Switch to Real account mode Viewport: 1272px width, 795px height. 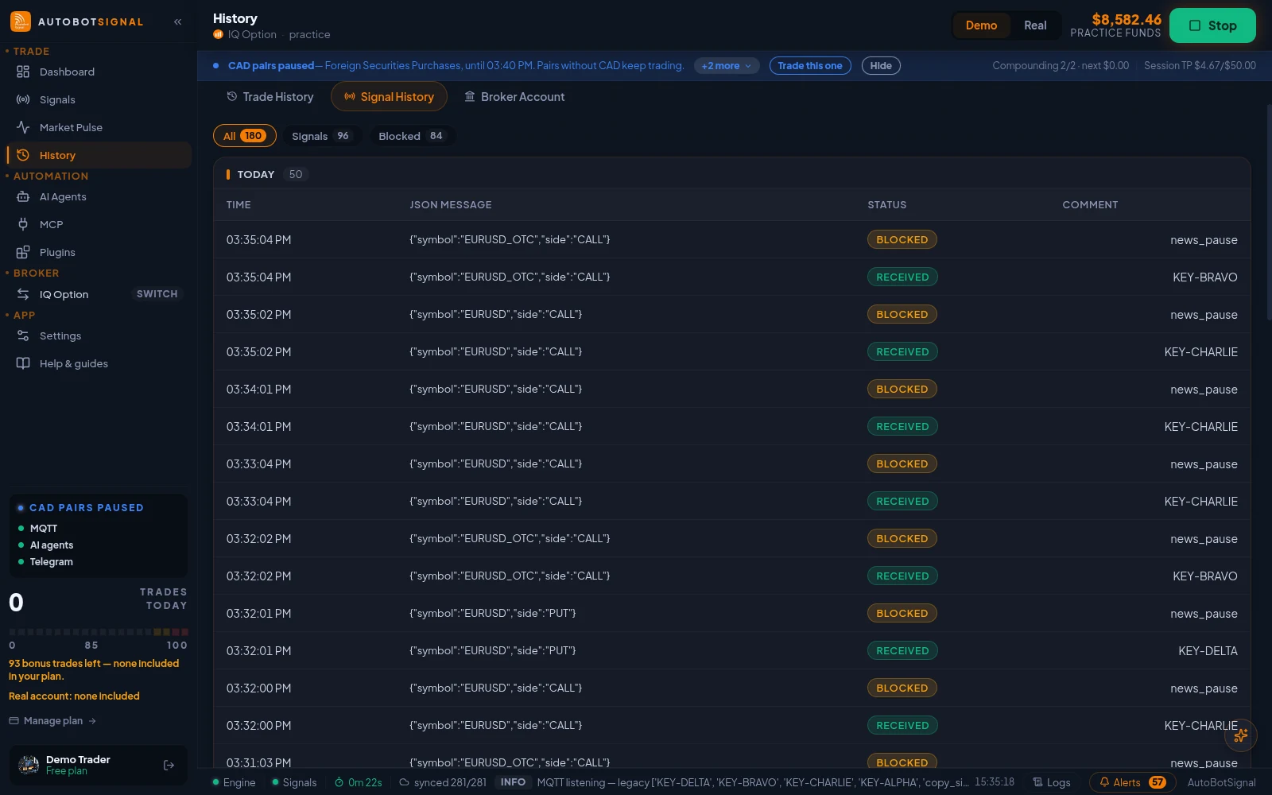1035,25
